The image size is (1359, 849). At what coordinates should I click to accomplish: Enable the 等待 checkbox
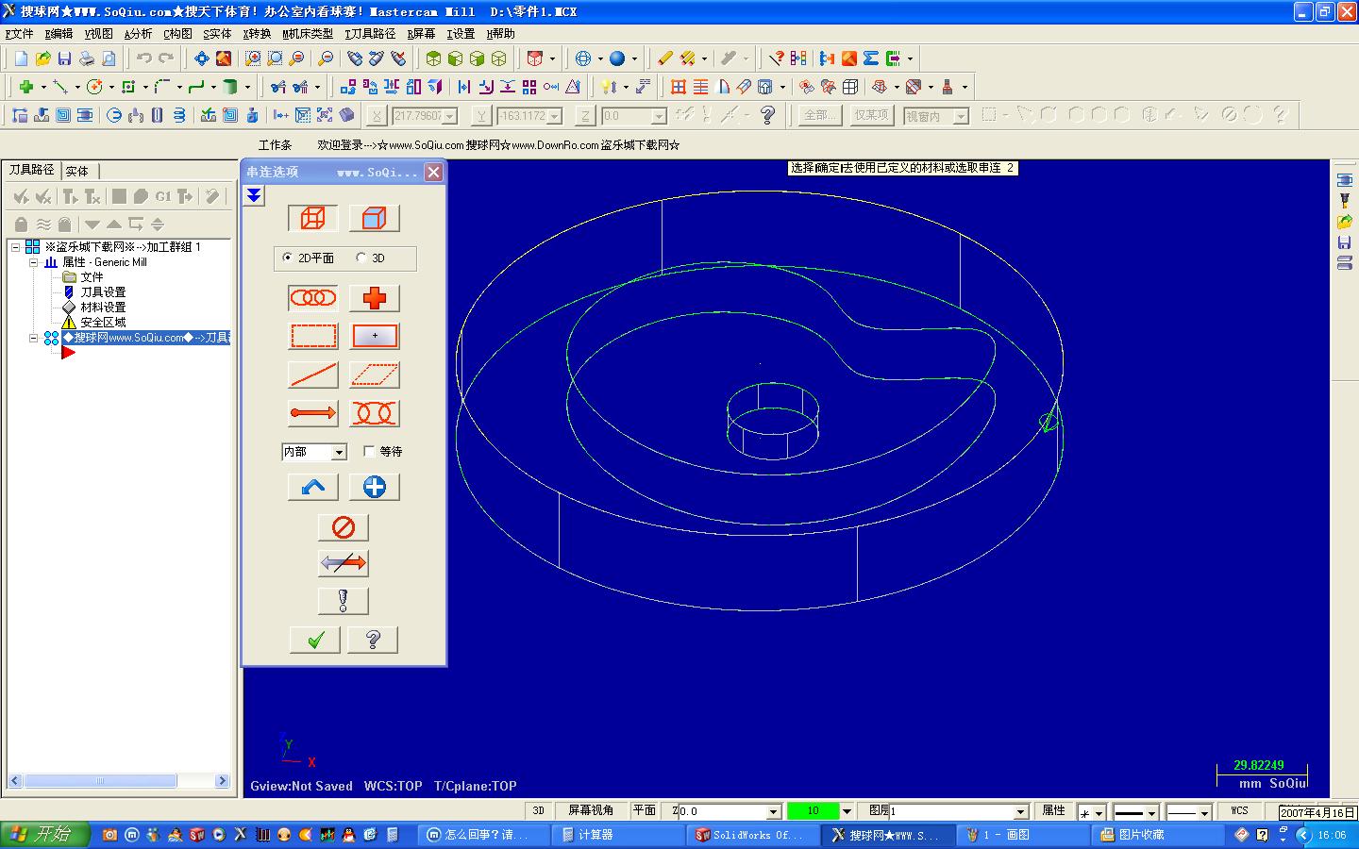click(x=369, y=451)
